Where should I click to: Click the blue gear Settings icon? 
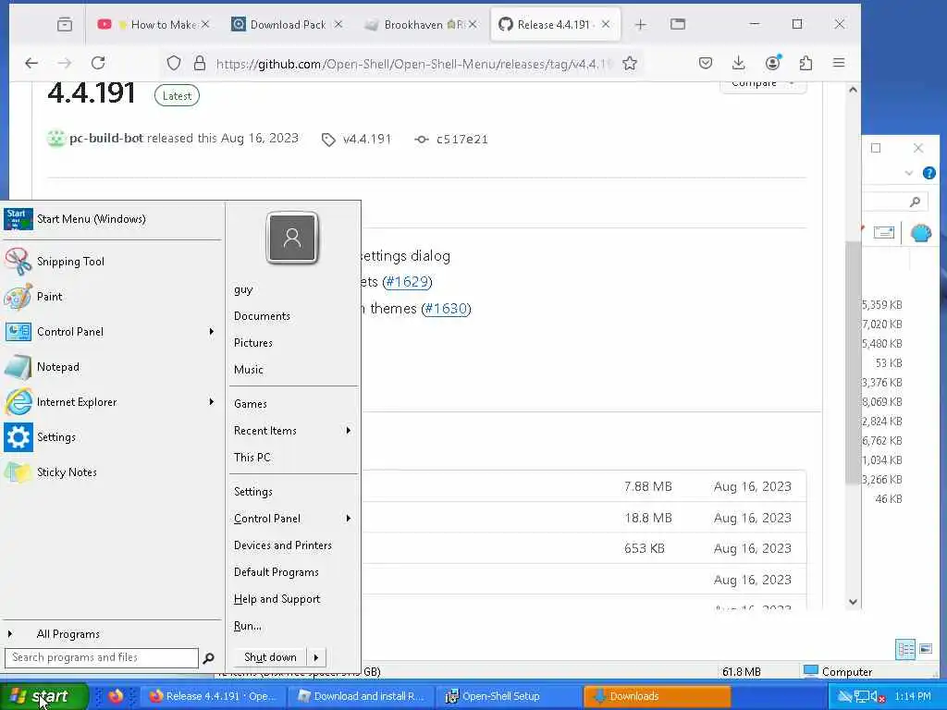[x=18, y=437]
